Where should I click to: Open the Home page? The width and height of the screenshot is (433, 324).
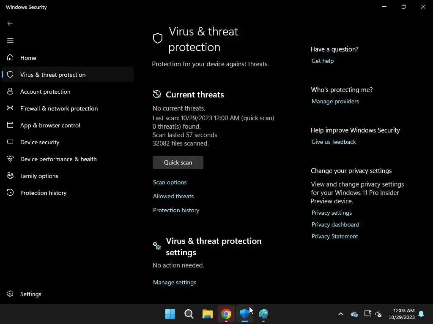click(68, 57)
